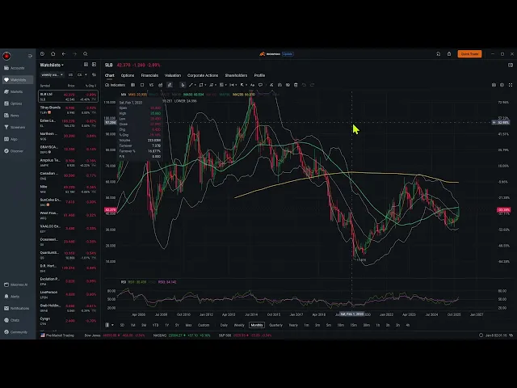The height and width of the screenshot is (388, 517).
Task: Collapse the watchlist panel icon
Action: pos(94,65)
